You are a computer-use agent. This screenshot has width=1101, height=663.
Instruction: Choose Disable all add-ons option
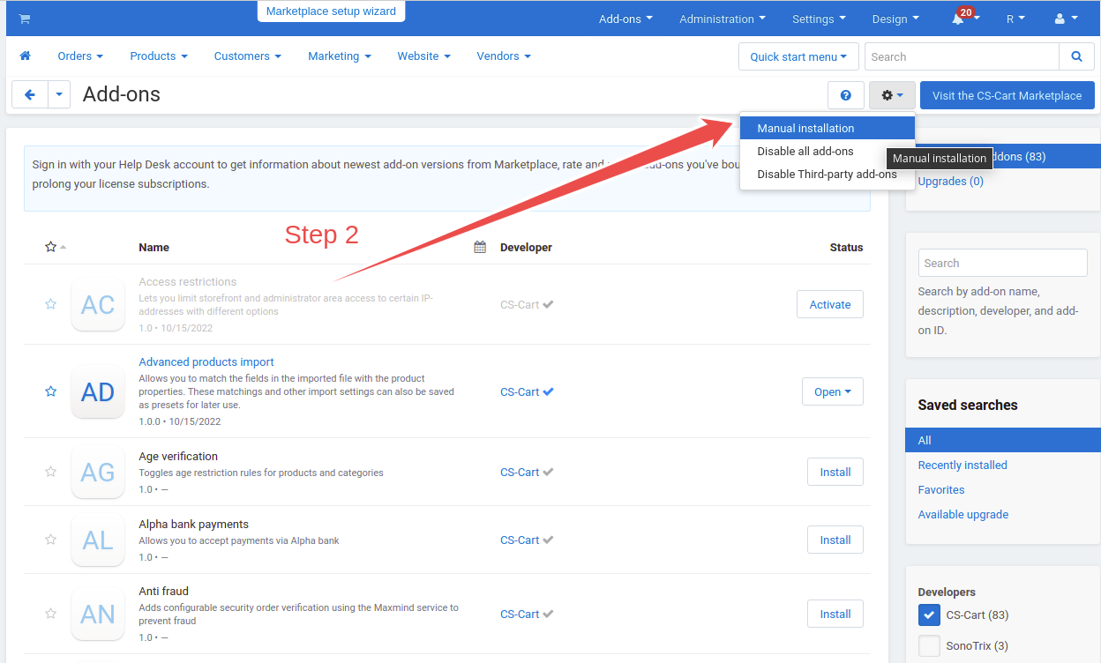805,151
